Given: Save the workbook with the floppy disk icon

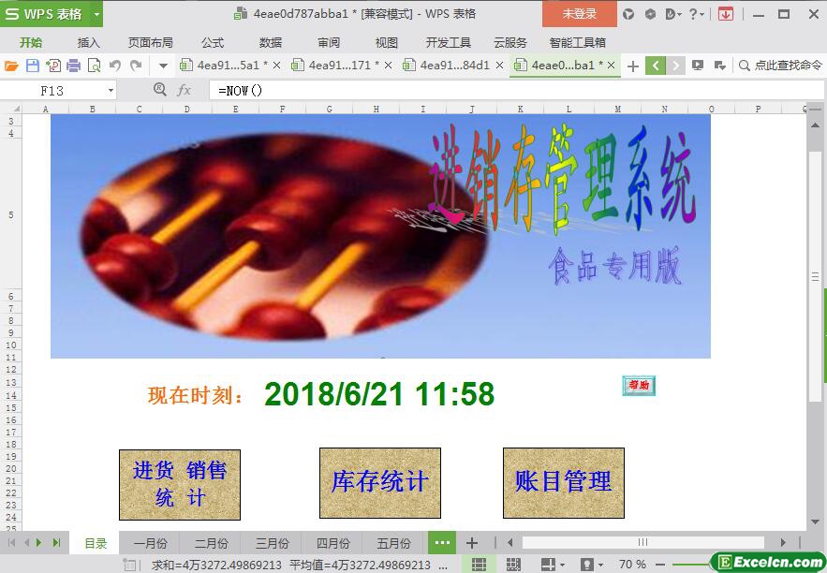Looking at the screenshot, I should [32, 66].
